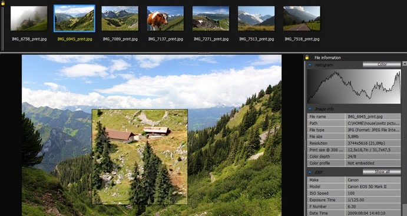
Task: Click the File information panel title
Action: point(327,58)
